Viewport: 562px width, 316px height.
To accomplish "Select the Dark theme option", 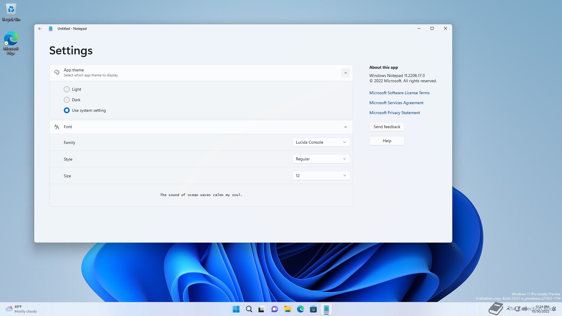I will tap(67, 100).
